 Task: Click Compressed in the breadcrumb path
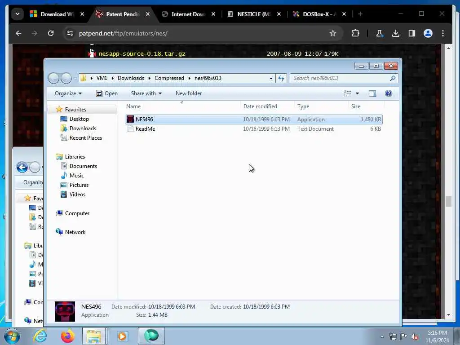169,78
